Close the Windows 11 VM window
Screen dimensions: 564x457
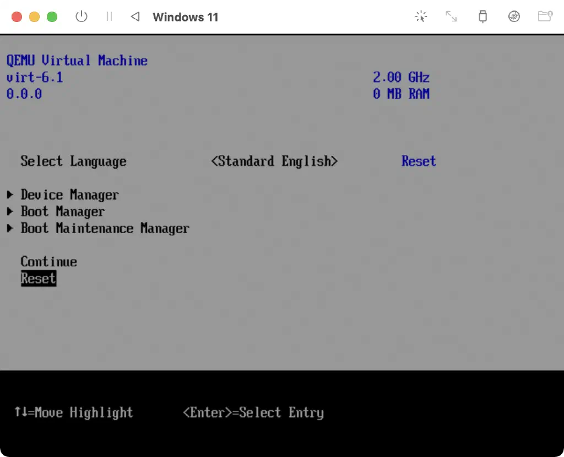pos(17,17)
